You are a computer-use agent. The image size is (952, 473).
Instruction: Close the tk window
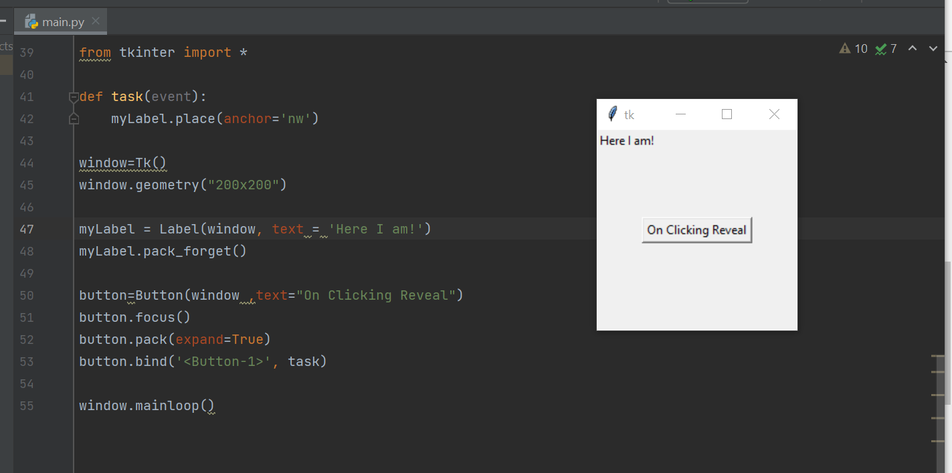coord(774,114)
